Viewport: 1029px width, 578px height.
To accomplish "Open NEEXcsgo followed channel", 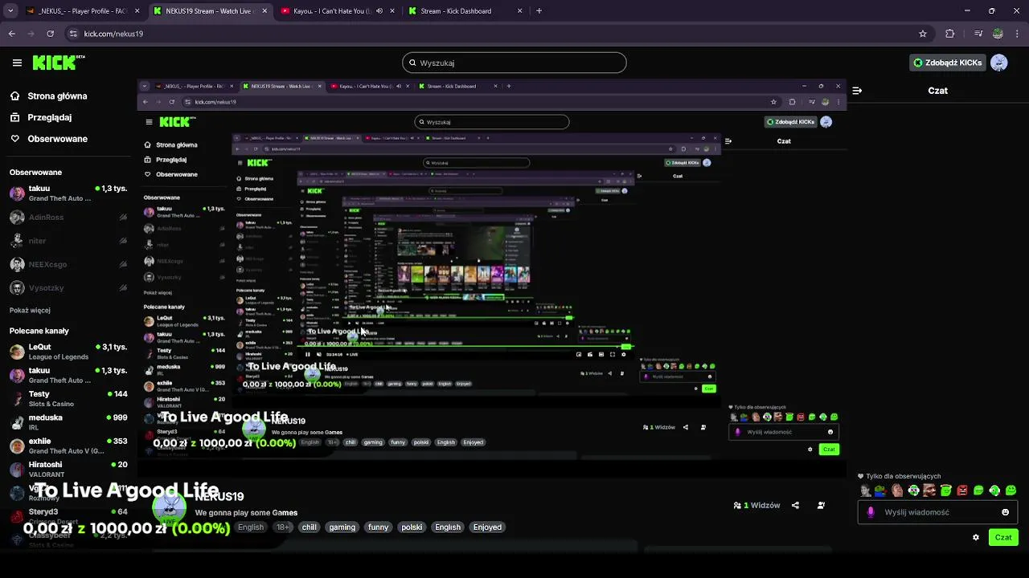I will point(68,264).
